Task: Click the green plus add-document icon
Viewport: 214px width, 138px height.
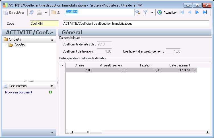Action: [x=50, y=92]
